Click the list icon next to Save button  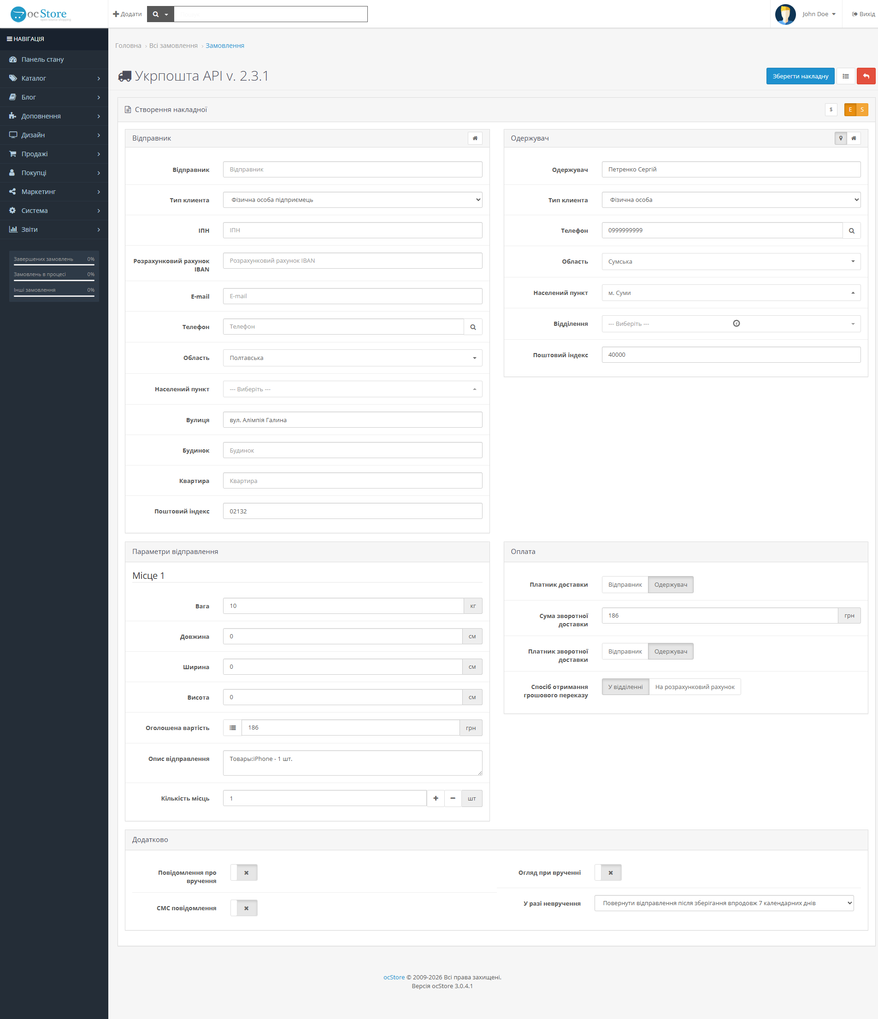[x=846, y=76]
